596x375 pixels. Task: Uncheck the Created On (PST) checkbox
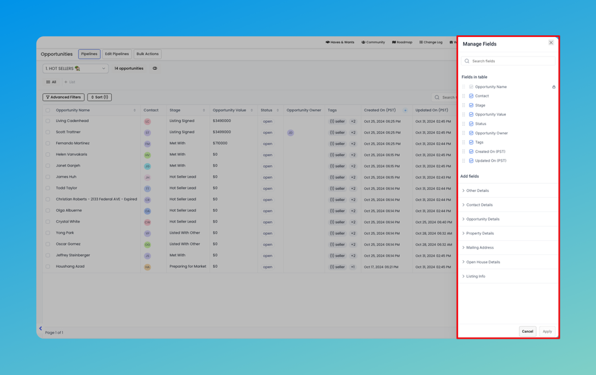(x=471, y=152)
